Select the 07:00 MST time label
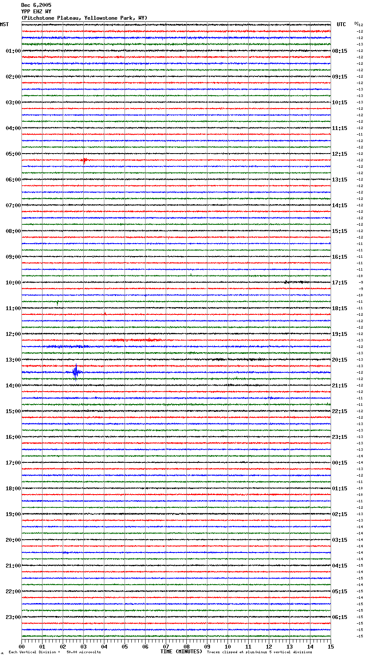The height and width of the screenshot is (658, 365). pyautogui.click(x=13, y=205)
